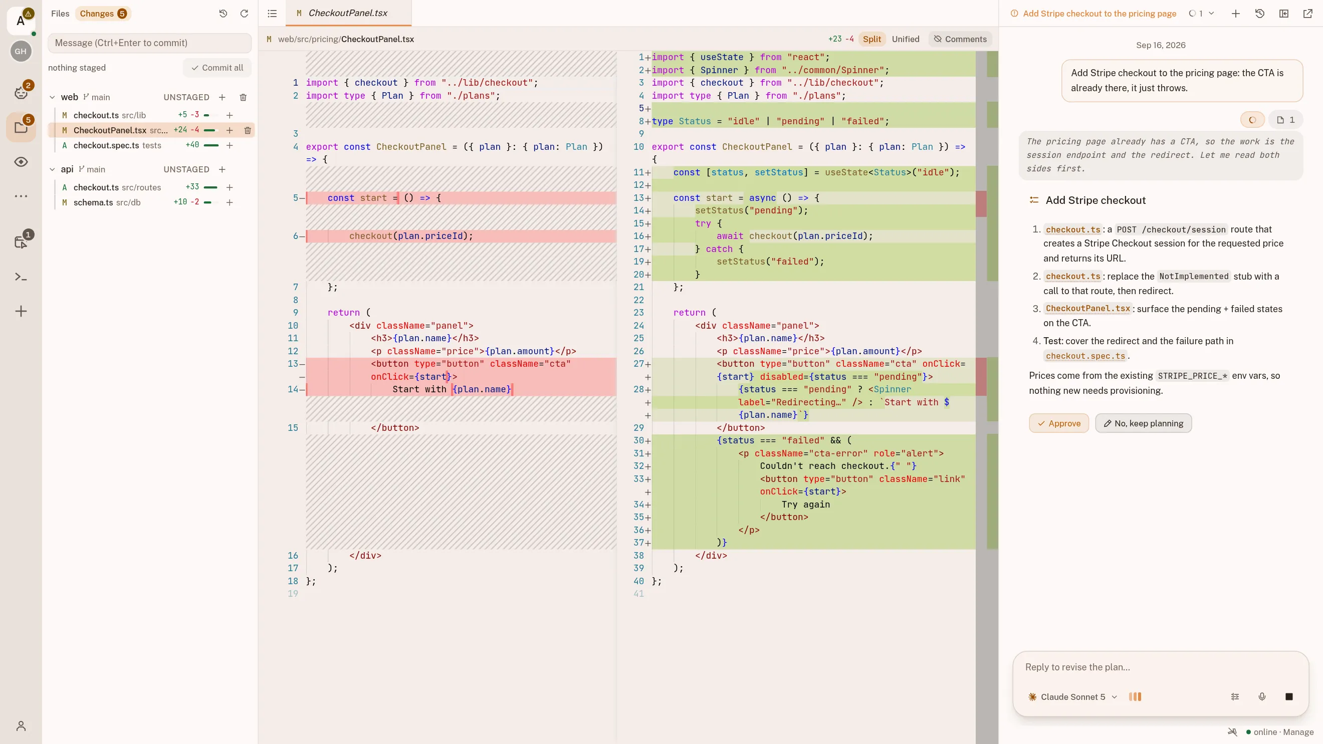The image size is (1323, 744).
Task: Switch diff view to Split
Action: (x=871, y=39)
